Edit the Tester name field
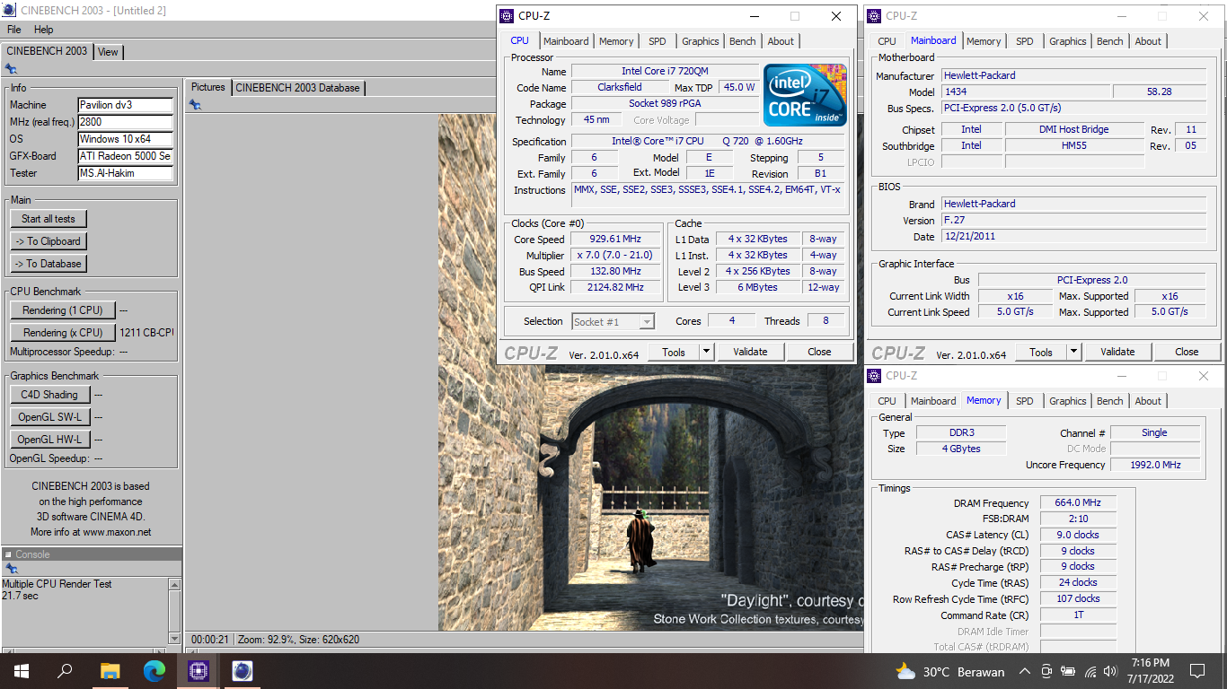Image resolution: width=1227 pixels, height=689 pixels. pos(125,173)
